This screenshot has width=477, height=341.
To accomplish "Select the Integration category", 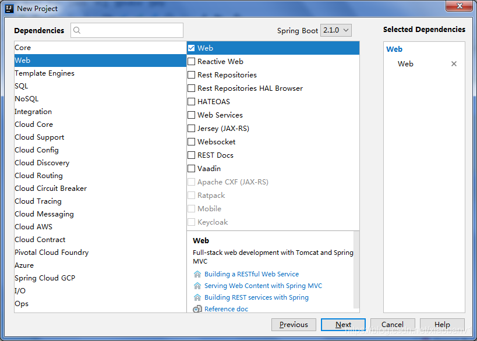I will point(100,112).
